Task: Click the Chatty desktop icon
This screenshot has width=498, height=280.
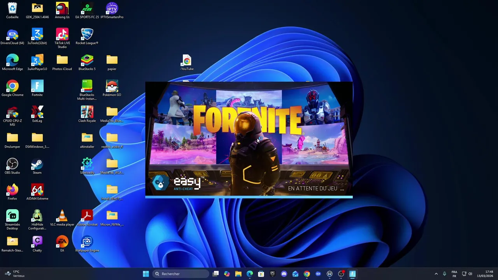Action: tap(37, 244)
